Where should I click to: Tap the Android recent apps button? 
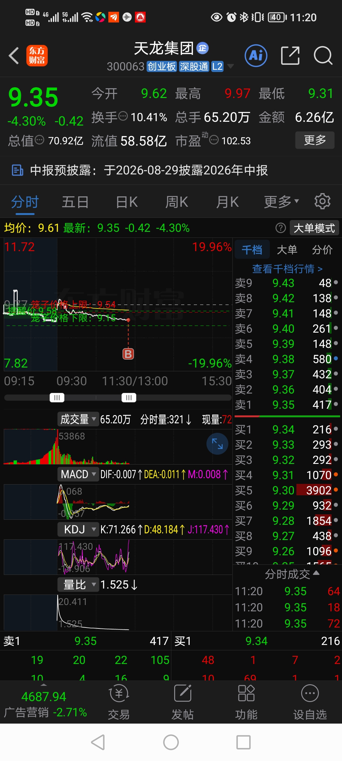pyautogui.click(x=244, y=742)
